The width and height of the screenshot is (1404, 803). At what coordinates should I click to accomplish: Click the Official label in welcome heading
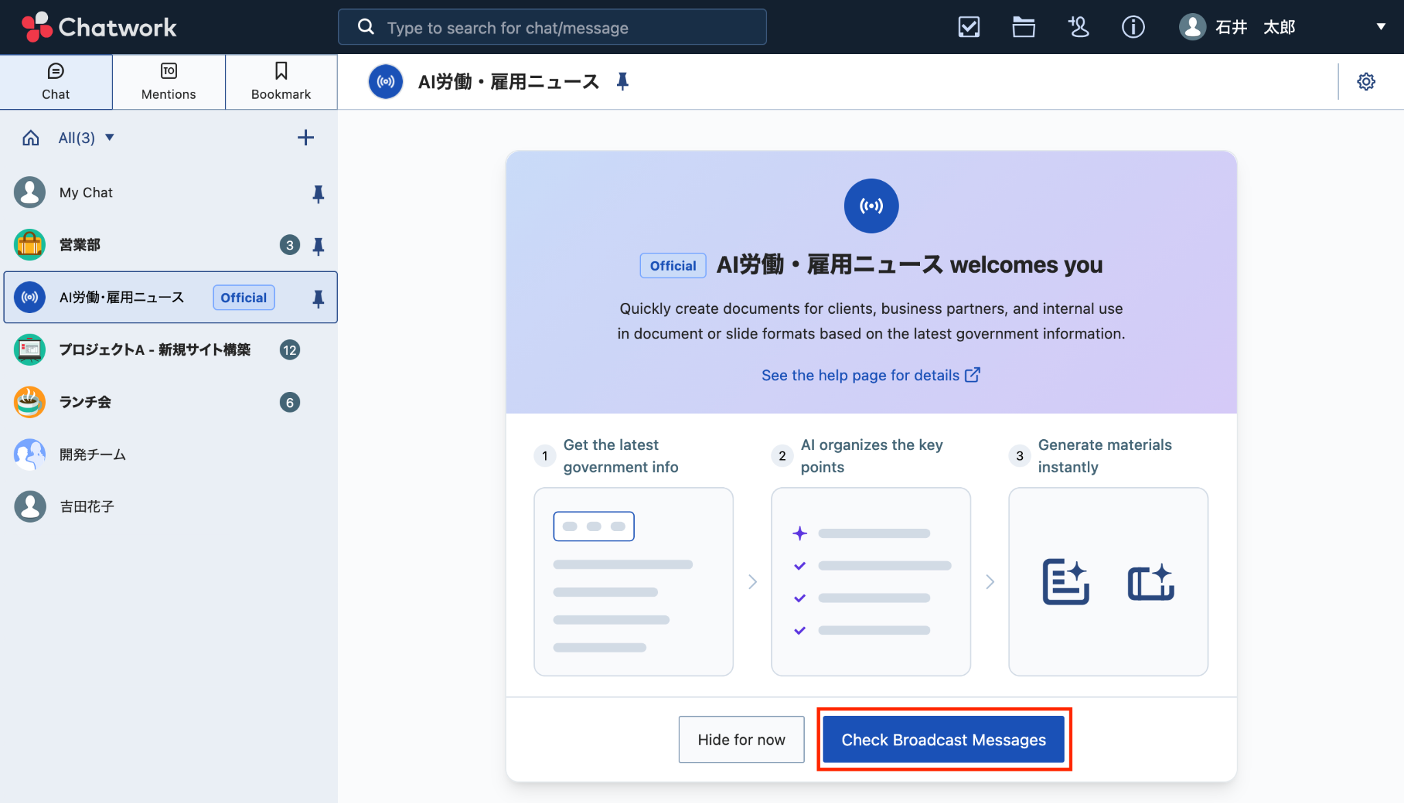[673, 266]
